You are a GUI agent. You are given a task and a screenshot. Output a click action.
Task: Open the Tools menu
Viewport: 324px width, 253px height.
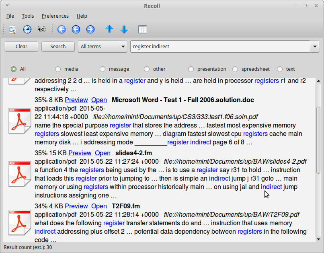[28, 16]
